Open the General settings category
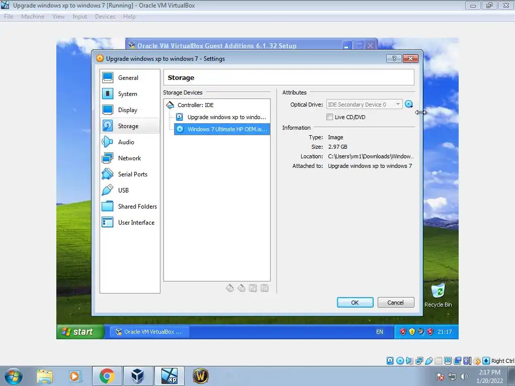This screenshot has height=386, width=515. (x=130, y=78)
